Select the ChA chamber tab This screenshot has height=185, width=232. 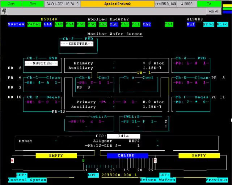pyautogui.click(x=70, y=25)
